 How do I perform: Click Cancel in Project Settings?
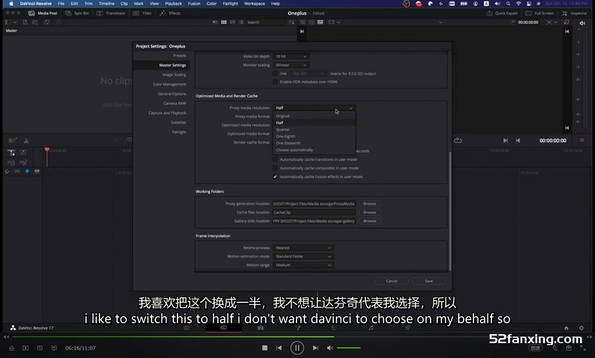pos(392,281)
